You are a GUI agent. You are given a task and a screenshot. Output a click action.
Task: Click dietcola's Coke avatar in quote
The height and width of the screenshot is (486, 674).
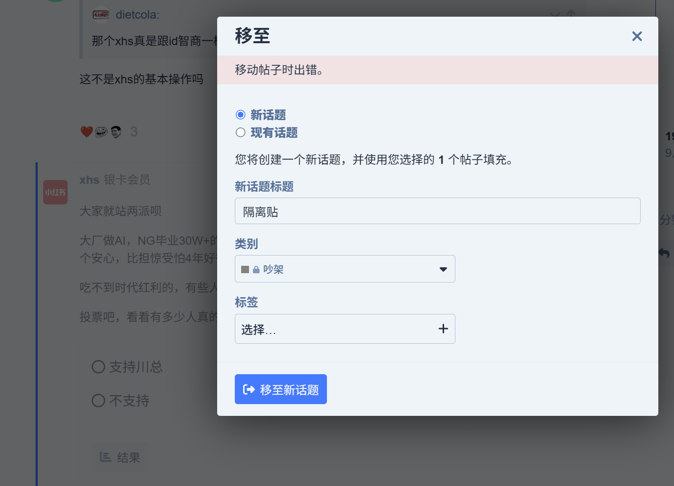101,15
